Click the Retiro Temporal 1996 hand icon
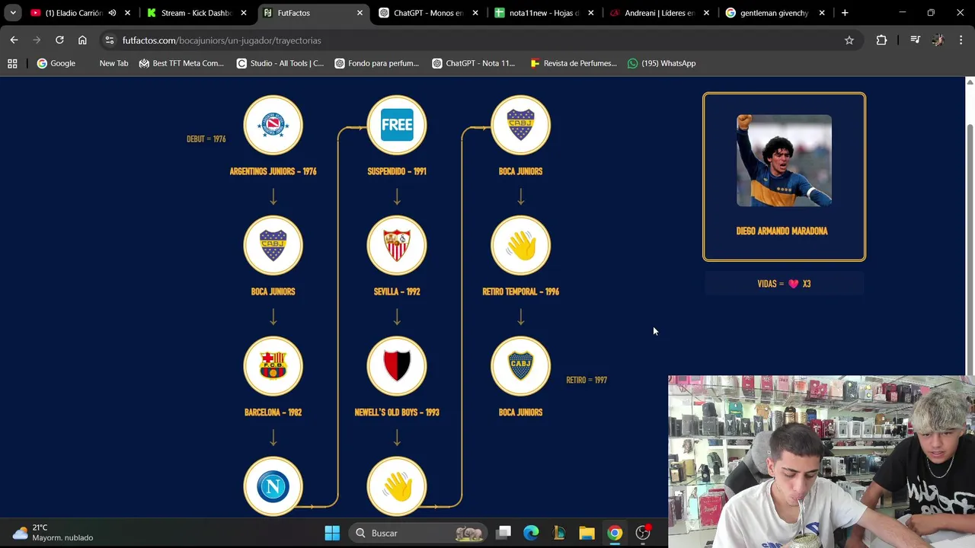 point(520,245)
